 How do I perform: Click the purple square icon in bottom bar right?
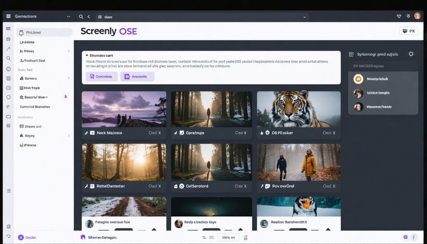406,237
